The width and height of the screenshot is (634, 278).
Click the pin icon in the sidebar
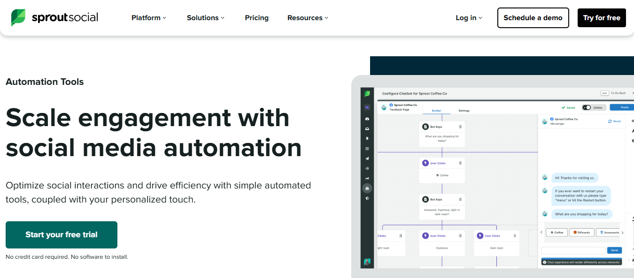coord(367,139)
